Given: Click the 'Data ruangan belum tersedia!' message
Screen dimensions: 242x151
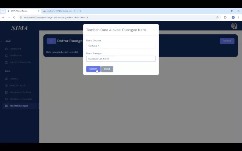Looking at the screenshot, I should 62,52.
